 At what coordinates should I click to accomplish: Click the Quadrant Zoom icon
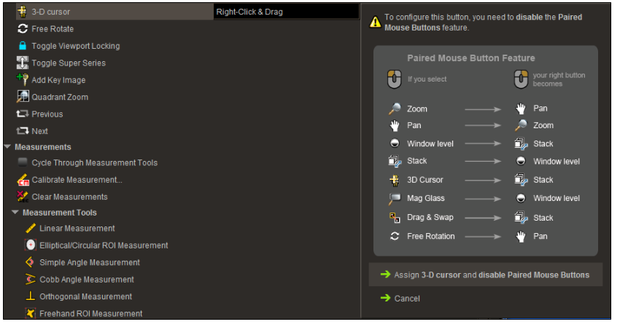[22, 97]
